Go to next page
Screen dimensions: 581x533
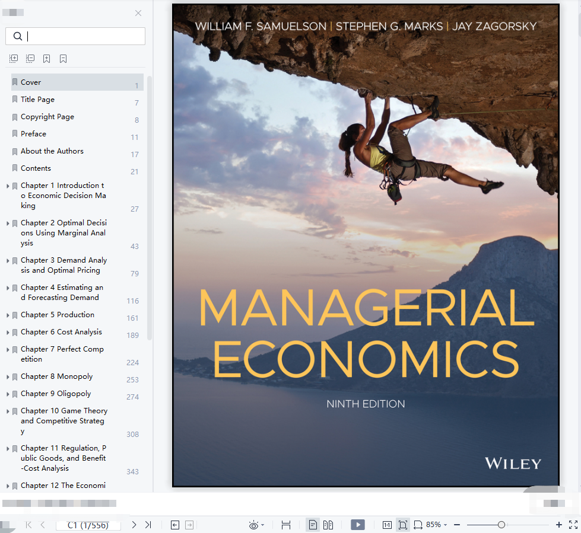click(x=134, y=525)
